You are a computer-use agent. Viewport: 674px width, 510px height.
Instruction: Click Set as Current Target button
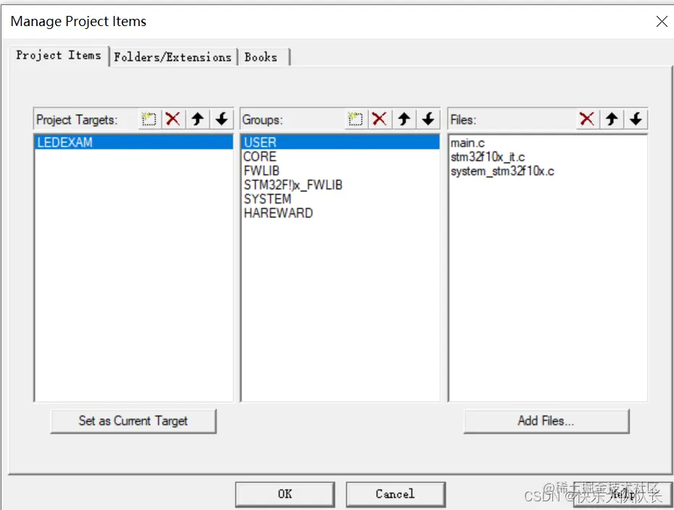[x=133, y=421]
